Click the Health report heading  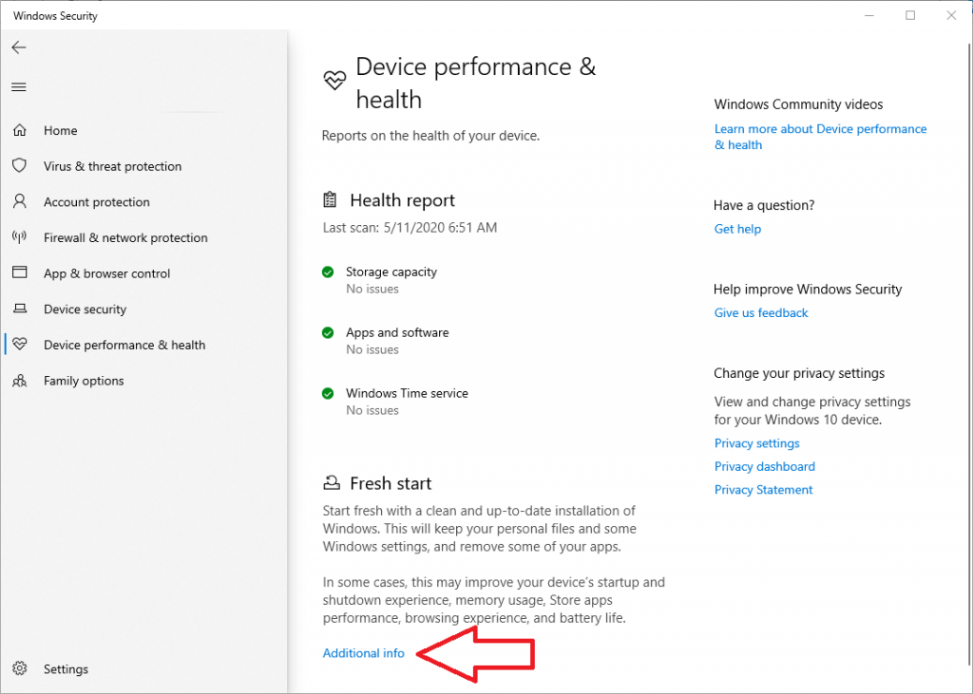coord(402,200)
